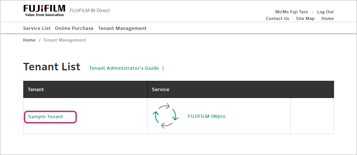The width and height of the screenshot is (357, 155).
Task: Click the FUJIFILM IWpro circular arrows icon
Action: [165, 116]
